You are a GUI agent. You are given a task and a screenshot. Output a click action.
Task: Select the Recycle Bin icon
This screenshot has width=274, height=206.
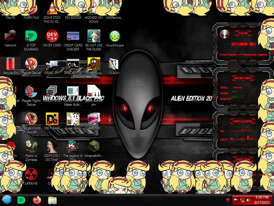[10, 66]
